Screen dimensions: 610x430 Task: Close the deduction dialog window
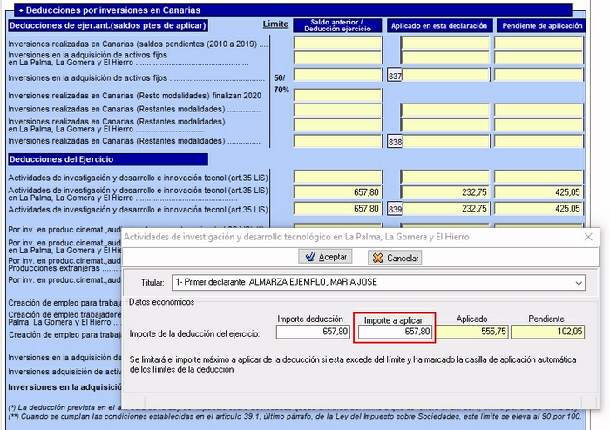(588, 237)
